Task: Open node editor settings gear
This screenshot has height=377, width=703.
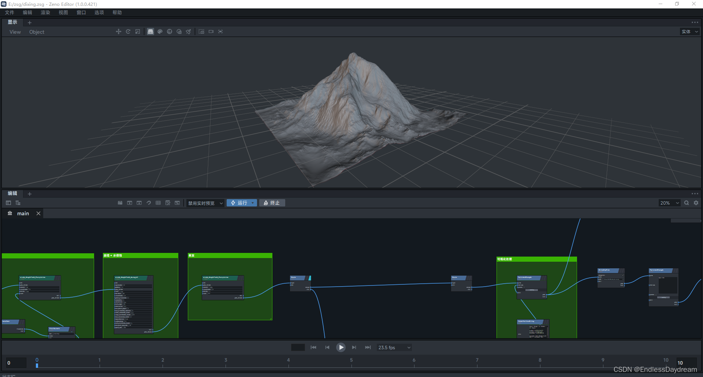Action: [x=696, y=203]
